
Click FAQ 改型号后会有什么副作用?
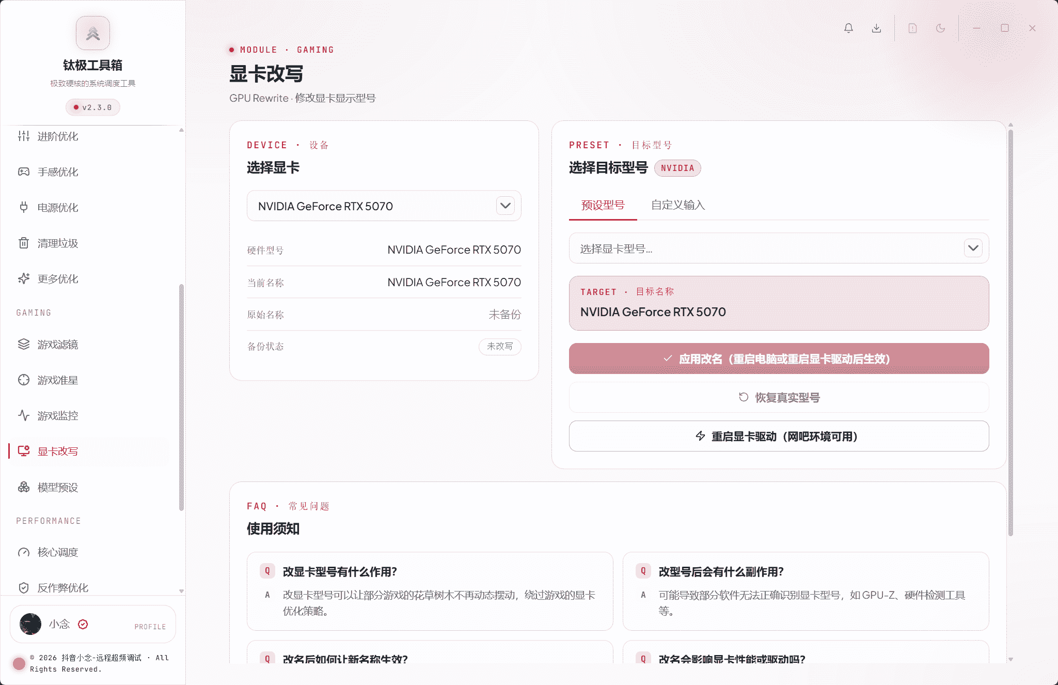[x=806, y=591]
